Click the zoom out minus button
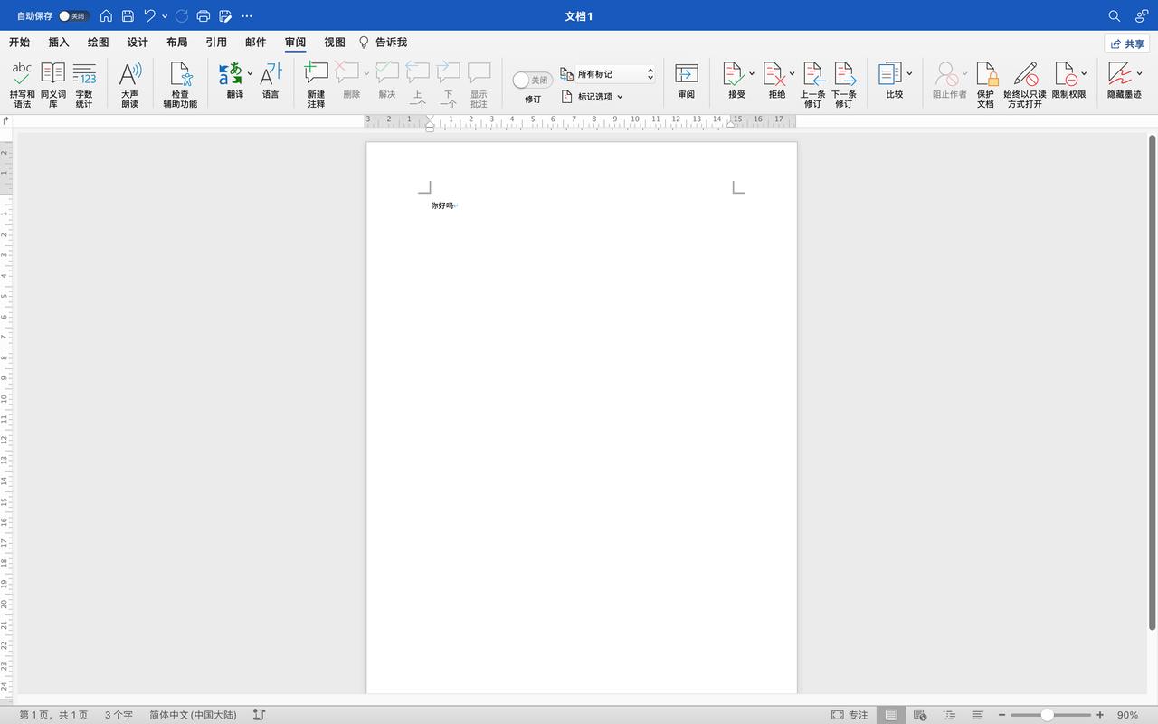1158x724 pixels. tap(1001, 715)
